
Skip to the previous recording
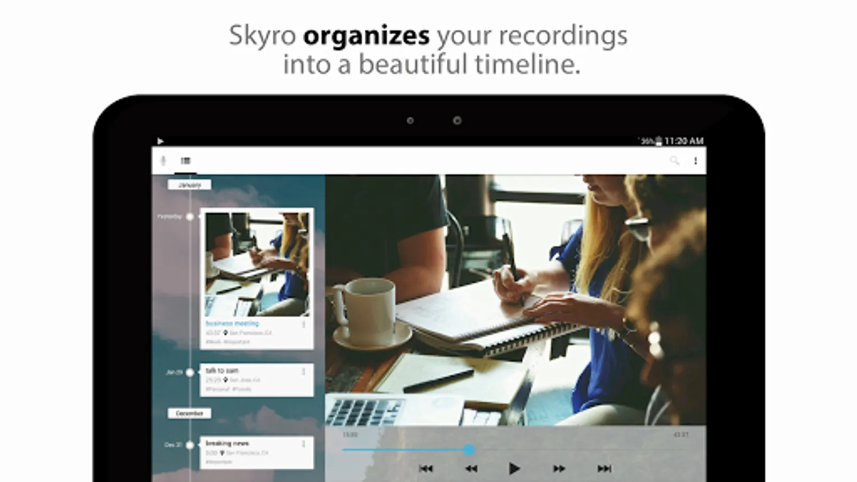pyautogui.click(x=426, y=469)
